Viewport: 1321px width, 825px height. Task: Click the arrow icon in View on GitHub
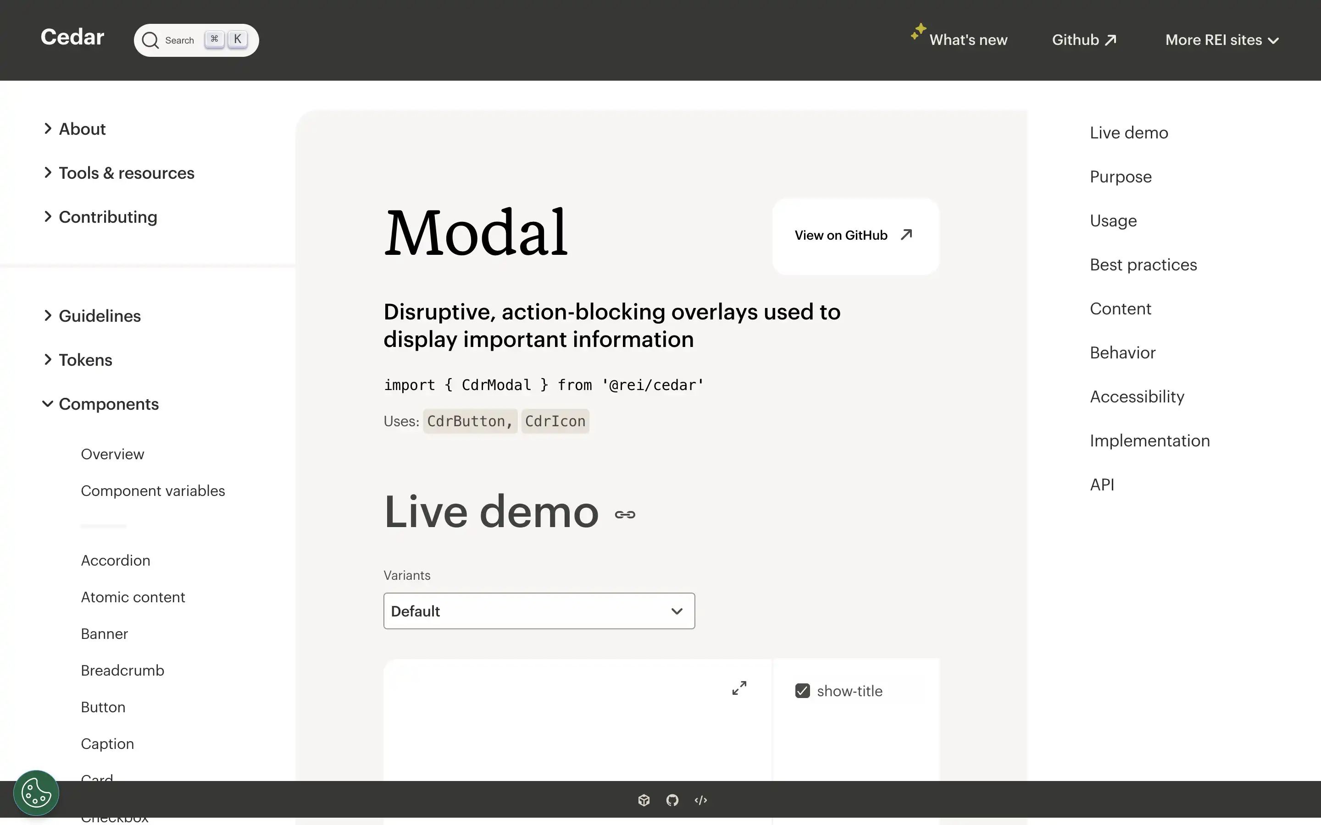click(x=906, y=235)
